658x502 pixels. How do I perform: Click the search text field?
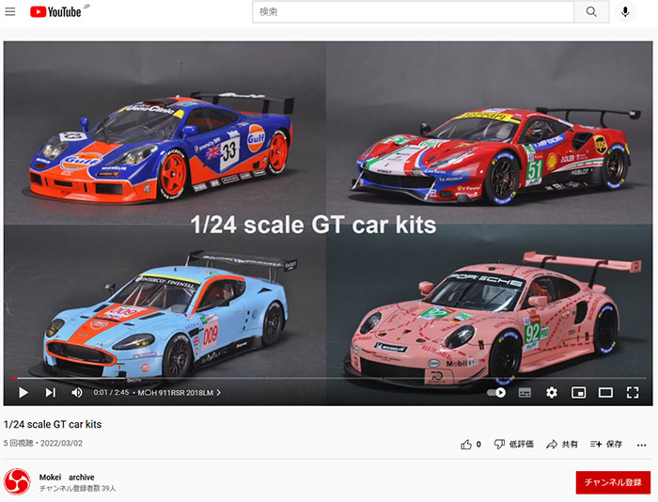[413, 12]
